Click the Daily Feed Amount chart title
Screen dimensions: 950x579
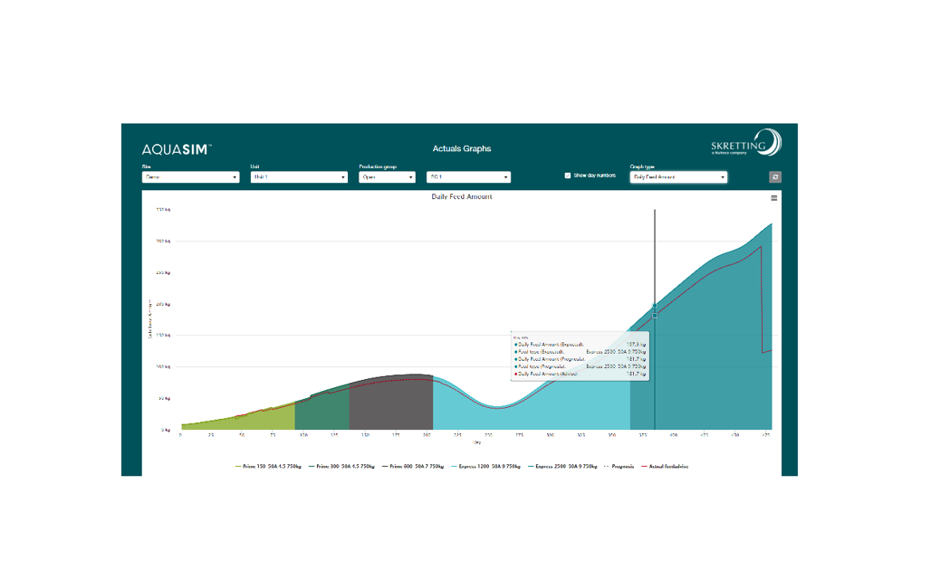tap(462, 196)
